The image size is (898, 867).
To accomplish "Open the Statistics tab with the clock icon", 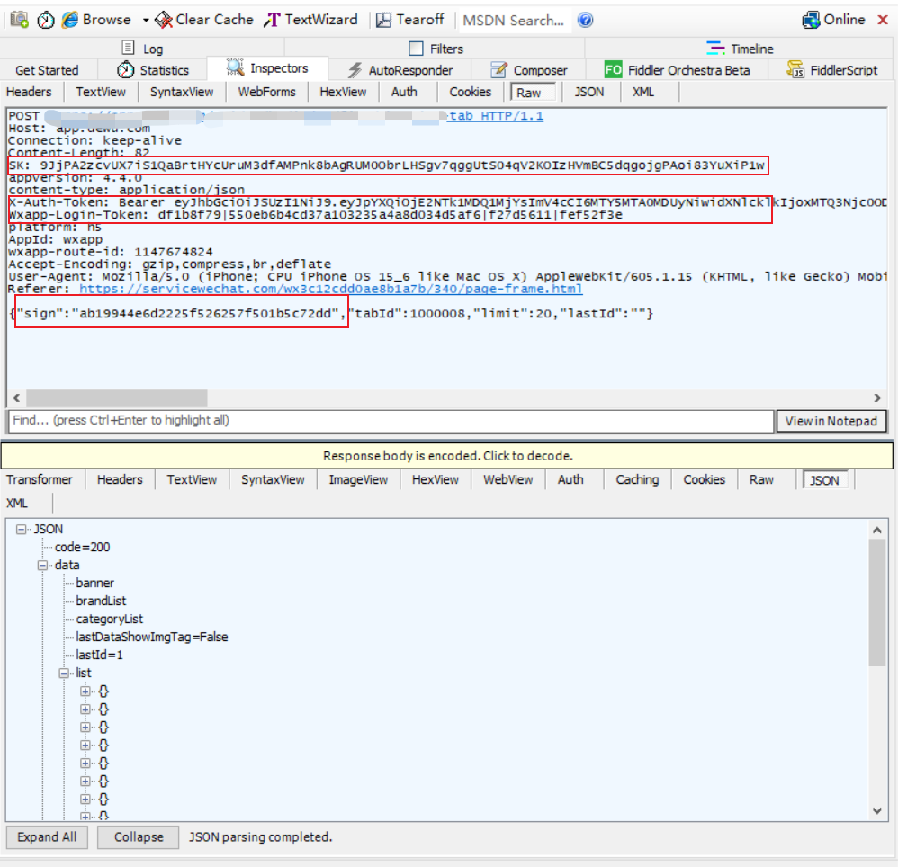I will pos(152,70).
